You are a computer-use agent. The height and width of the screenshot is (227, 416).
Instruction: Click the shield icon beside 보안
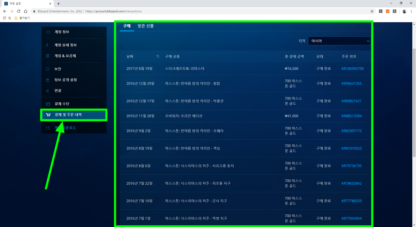click(x=47, y=69)
